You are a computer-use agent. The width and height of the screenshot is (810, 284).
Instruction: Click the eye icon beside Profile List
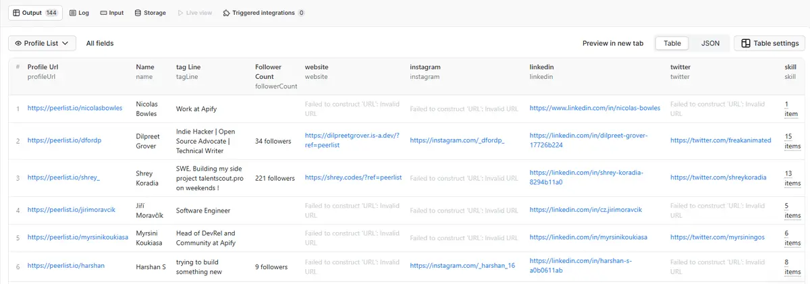click(x=18, y=43)
